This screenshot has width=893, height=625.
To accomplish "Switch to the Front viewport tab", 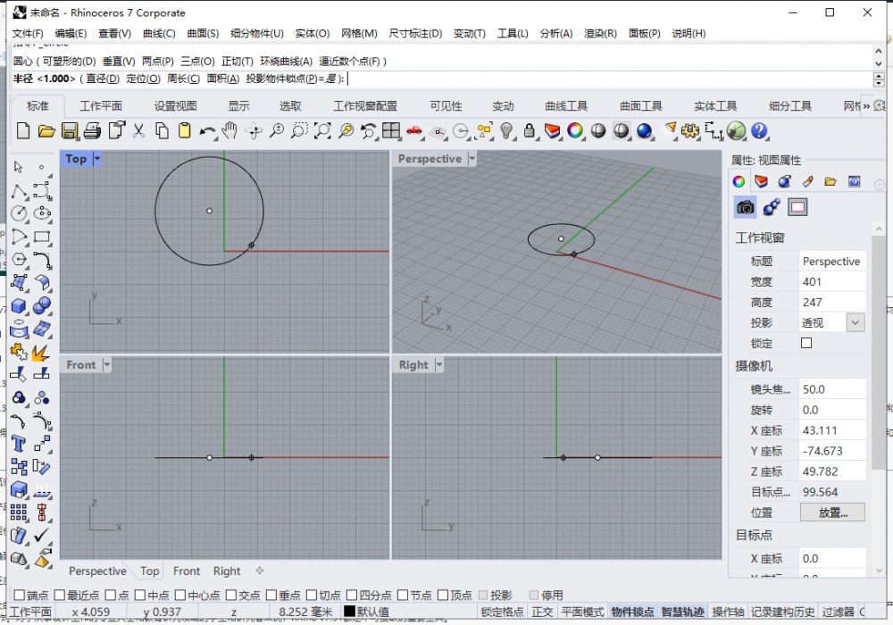I will pyautogui.click(x=187, y=571).
